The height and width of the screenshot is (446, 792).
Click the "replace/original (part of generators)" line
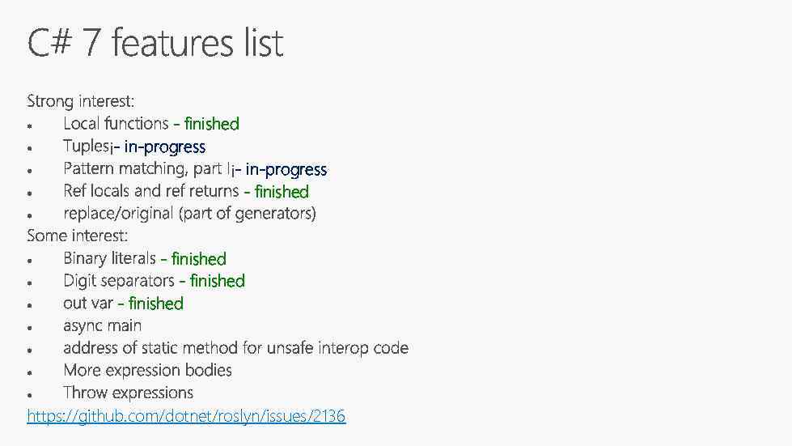click(x=189, y=214)
